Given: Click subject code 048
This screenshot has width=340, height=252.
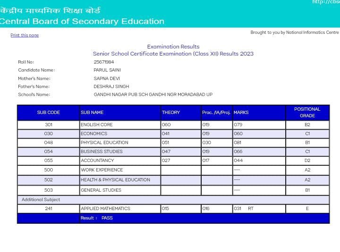Looking at the screenshot, I should [48, 143].
